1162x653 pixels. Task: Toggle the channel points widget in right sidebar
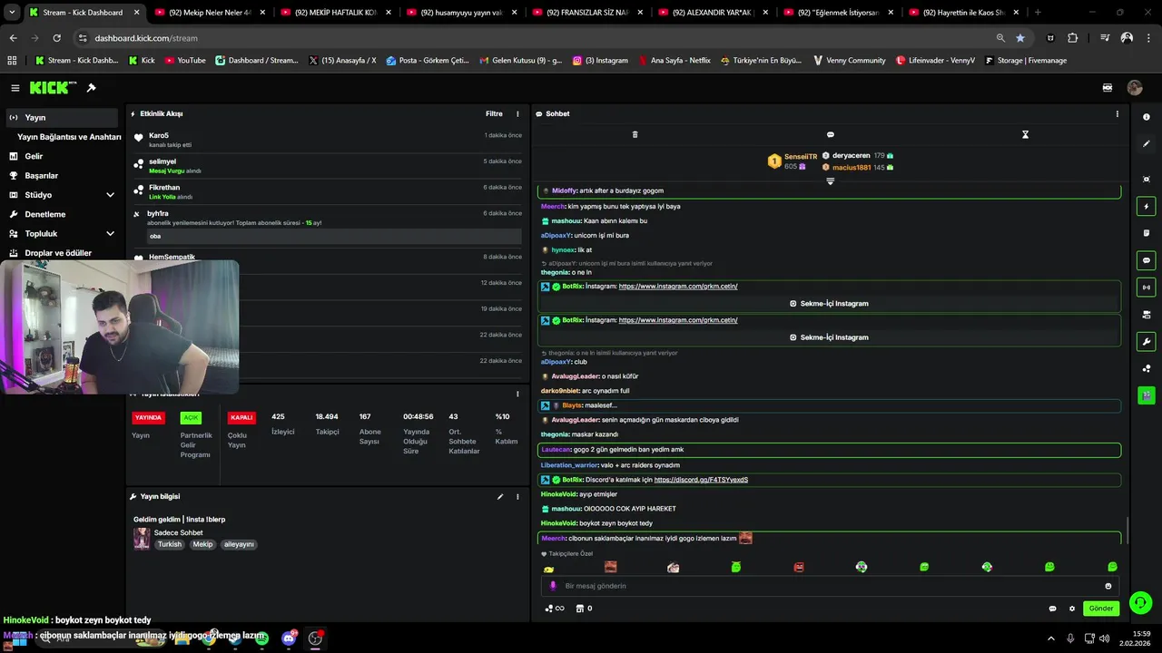(1147, 368)
